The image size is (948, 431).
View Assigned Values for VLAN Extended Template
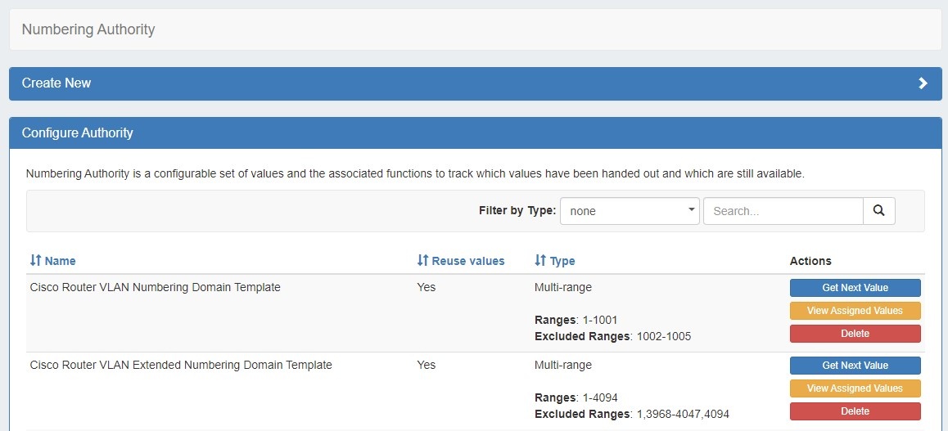pyautogui.click(x=855, y=388)
